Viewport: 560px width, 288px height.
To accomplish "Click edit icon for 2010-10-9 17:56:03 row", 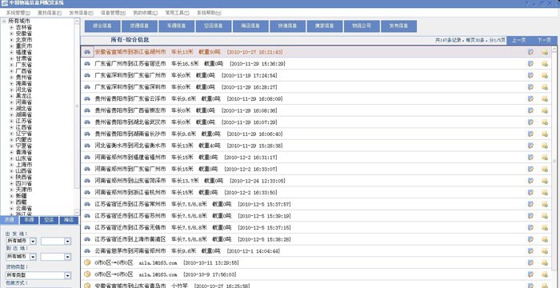I will click(530, 274).
